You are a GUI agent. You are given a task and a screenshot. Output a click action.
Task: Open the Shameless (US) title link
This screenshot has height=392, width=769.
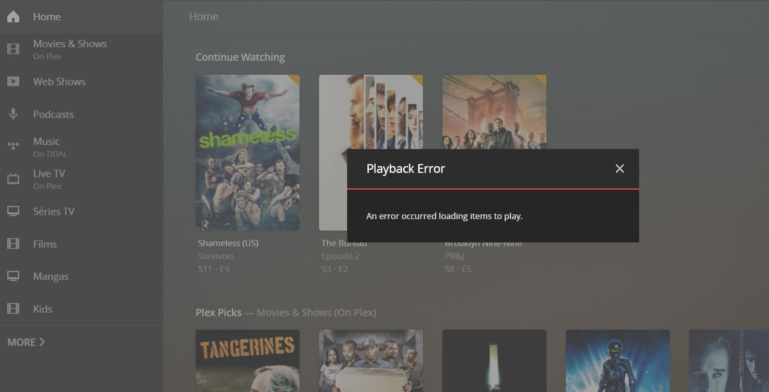coord(228,243)
